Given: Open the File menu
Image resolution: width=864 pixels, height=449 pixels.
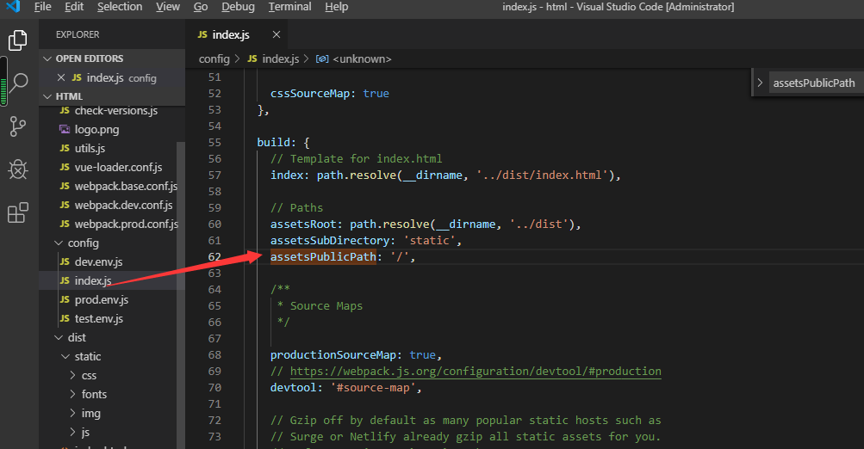Looking at the screenshot, I should [42, 7].
